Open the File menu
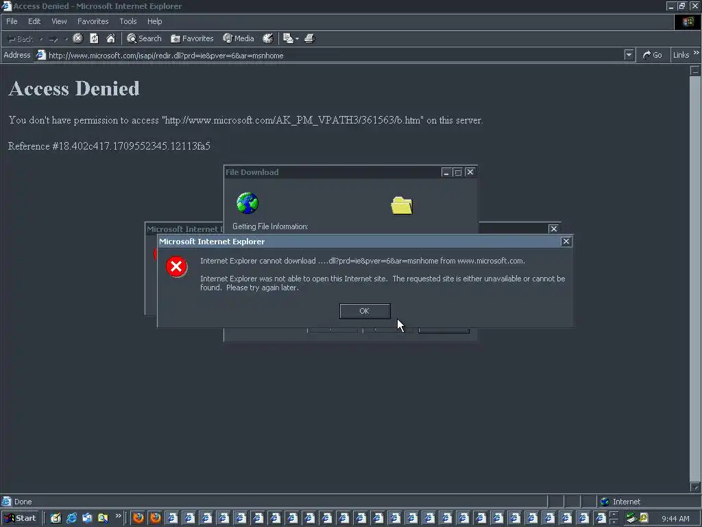702x527 pixels. 12,21
